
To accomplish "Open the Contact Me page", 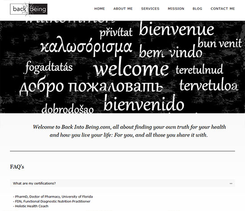I will [x=223, y=9].
